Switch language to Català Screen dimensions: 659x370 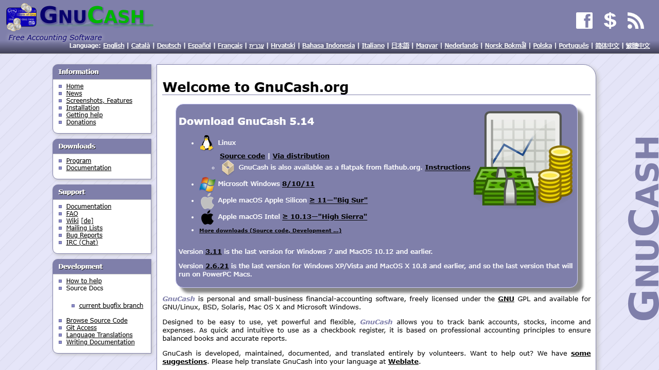click(141, 46)
